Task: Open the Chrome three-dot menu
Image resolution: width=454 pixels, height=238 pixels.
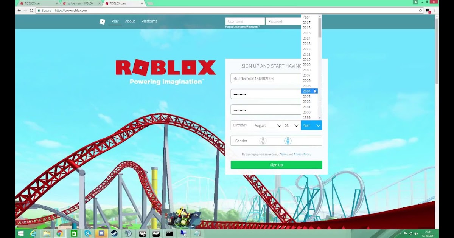Action: [x=435, y=11]
